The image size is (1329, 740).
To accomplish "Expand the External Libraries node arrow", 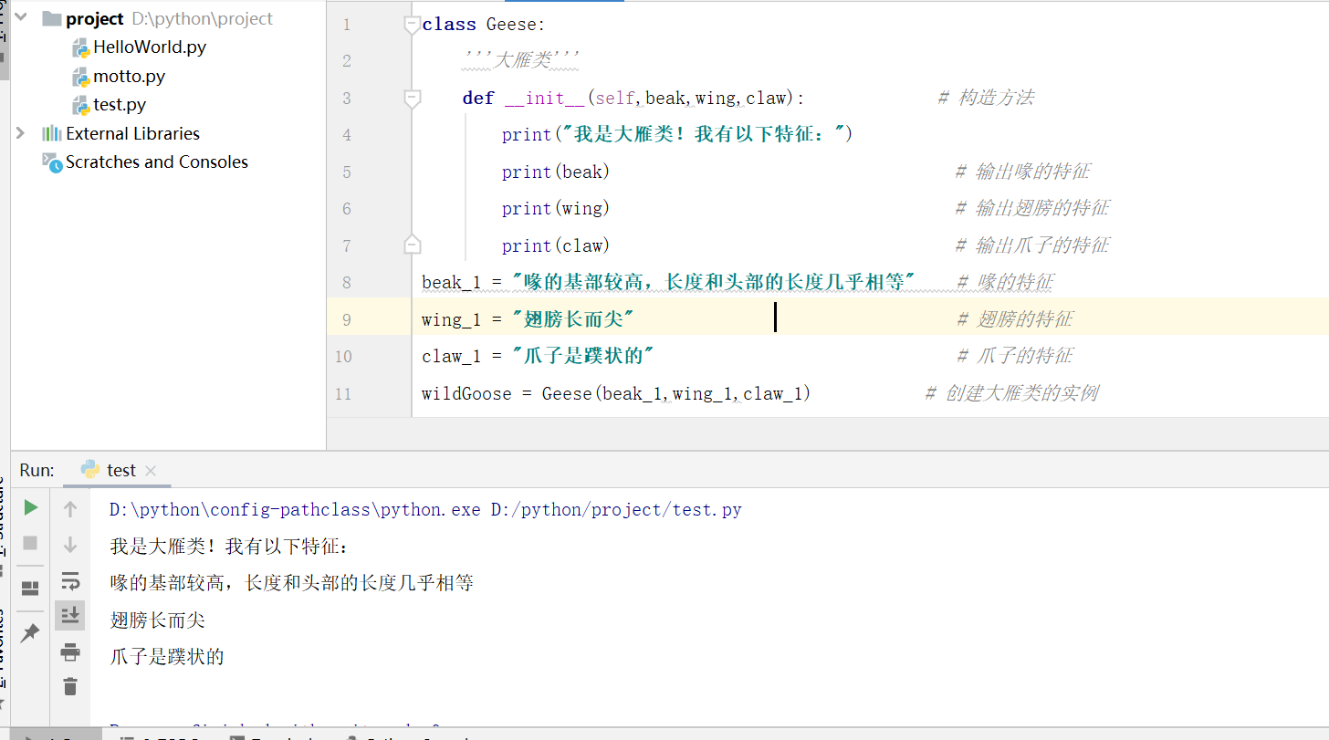I will [x=20, y=133].
